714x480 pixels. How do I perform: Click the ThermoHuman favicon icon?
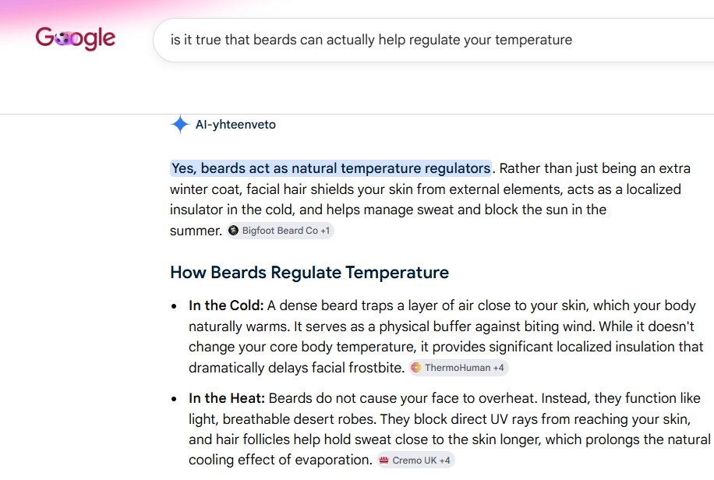pos(416,368)
